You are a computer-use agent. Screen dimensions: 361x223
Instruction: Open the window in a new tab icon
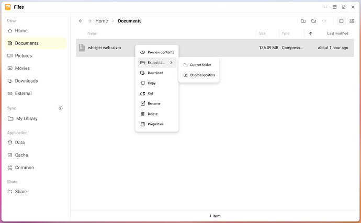click(x=344, y=7)
